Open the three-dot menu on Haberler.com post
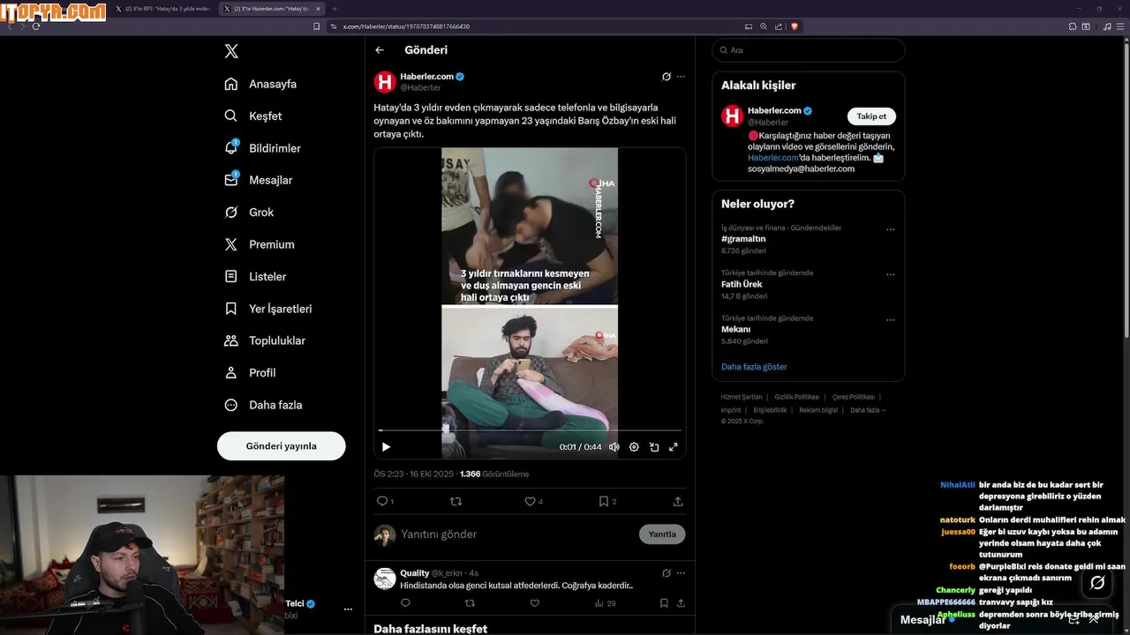 click(681, 77)
